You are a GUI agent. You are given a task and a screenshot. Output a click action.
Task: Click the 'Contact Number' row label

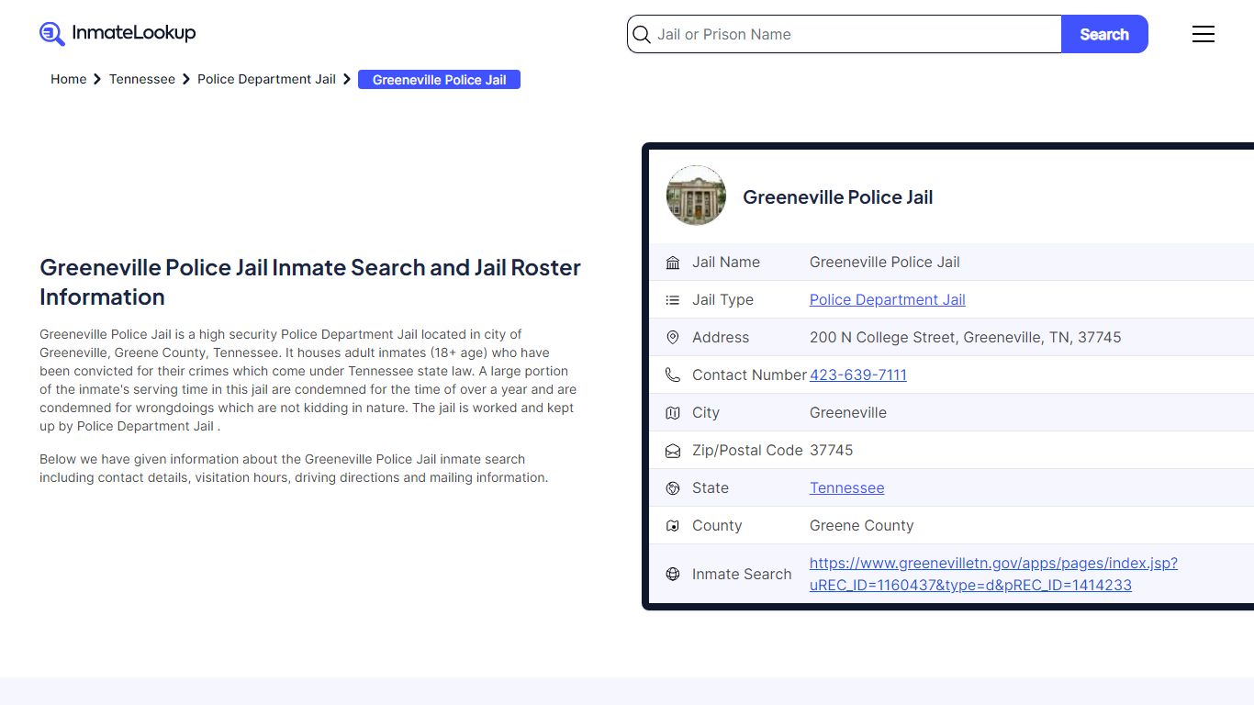(x=749, y=375)
